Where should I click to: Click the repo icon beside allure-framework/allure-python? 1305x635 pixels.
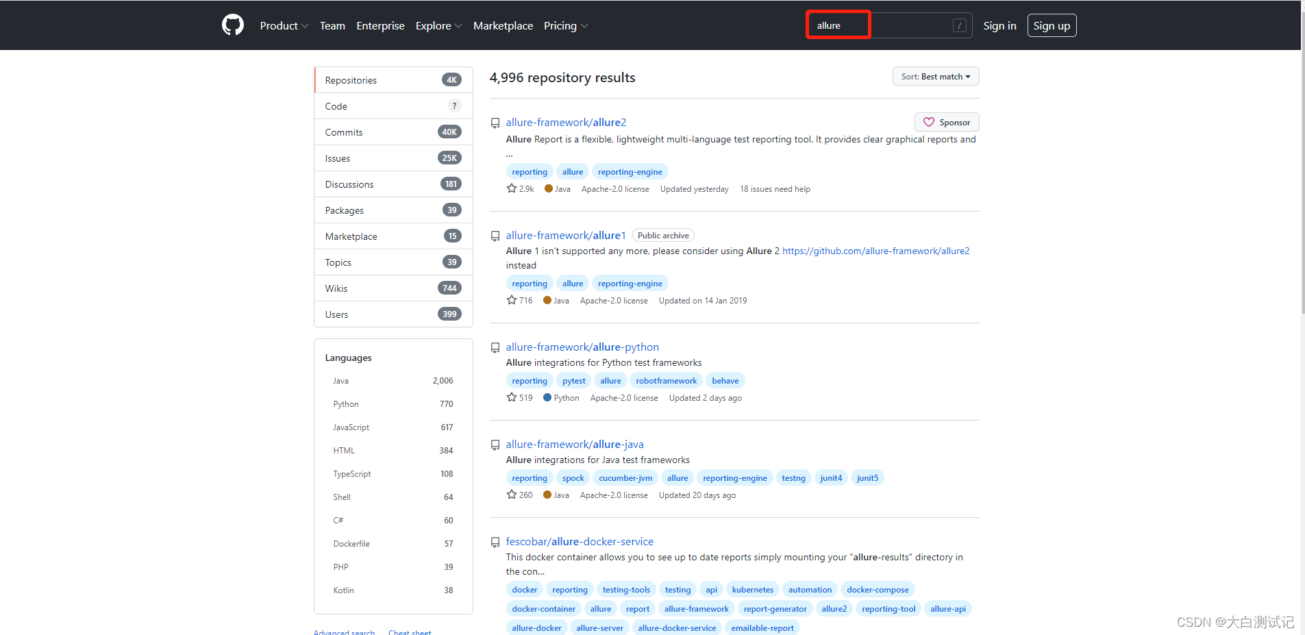(x=495, y=348)
